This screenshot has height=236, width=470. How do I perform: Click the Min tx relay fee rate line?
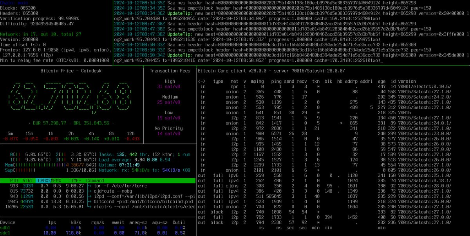click(x=55, y=60)
